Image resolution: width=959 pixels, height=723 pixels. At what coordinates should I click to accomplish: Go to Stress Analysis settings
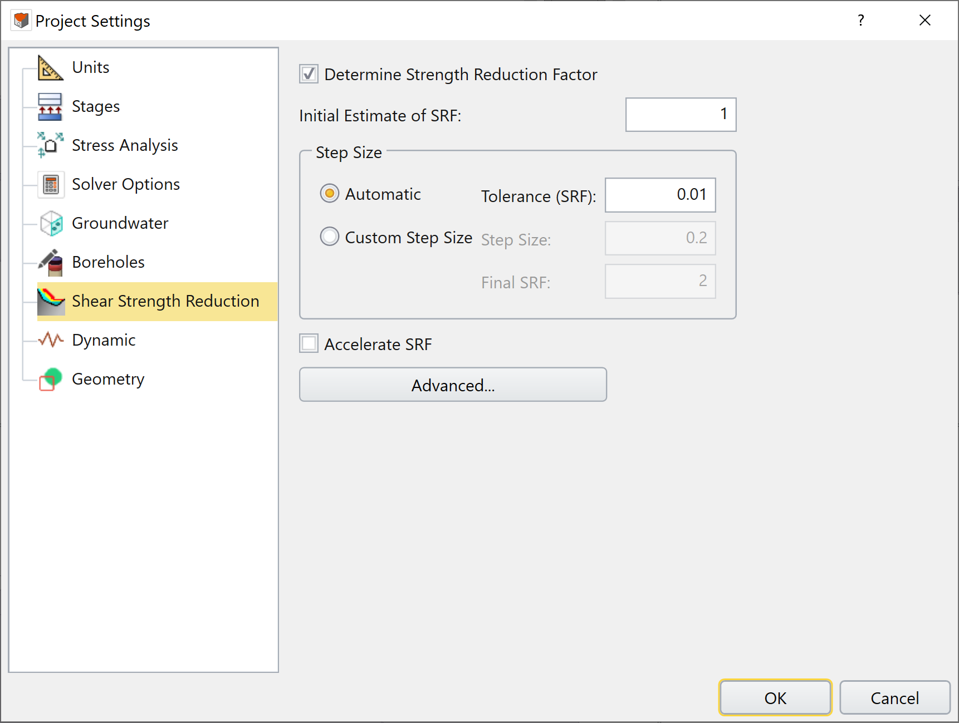[x=125, y=145]
